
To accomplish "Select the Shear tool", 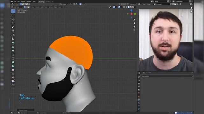I will point(13,81).
